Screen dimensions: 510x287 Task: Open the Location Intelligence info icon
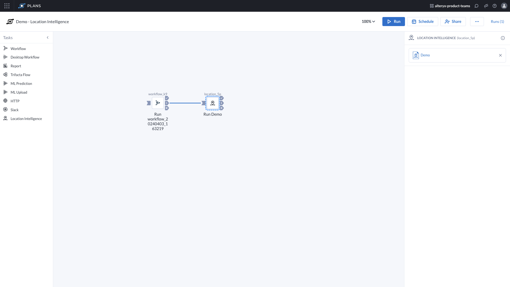click(503, 38)
